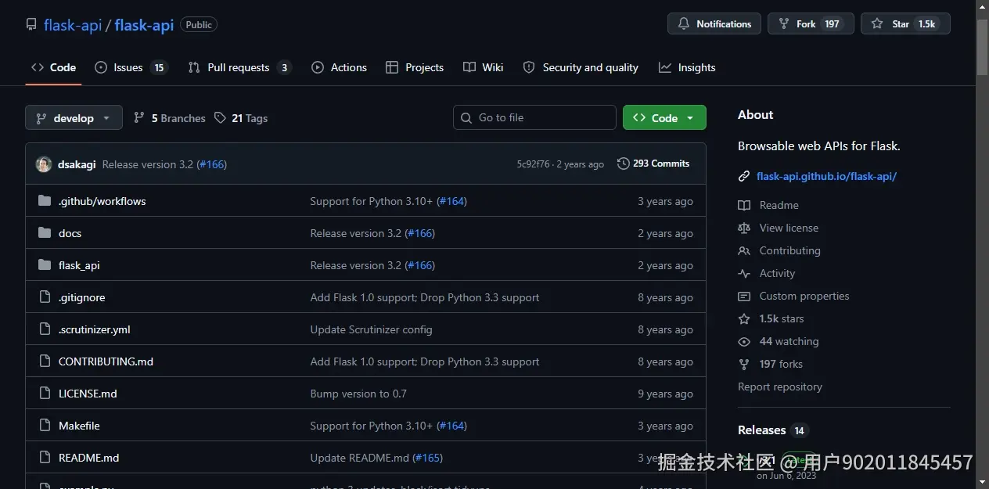Open pull request #165 in README.md row
Viewport: 989px width, 489px height.
428,458
